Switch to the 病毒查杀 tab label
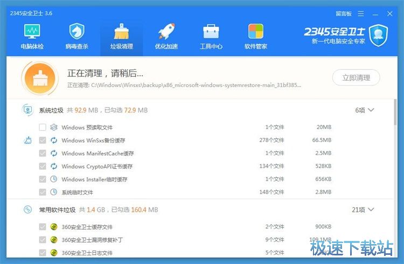This screenshot has width=404, height=264. (77, 47)
